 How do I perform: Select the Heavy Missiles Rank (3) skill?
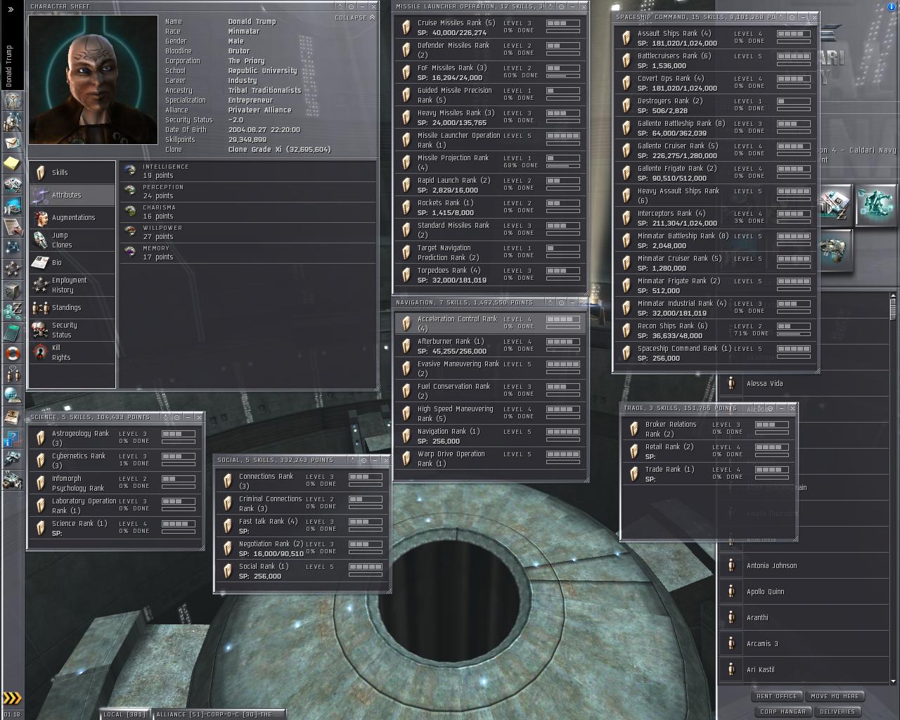(490, 117)
